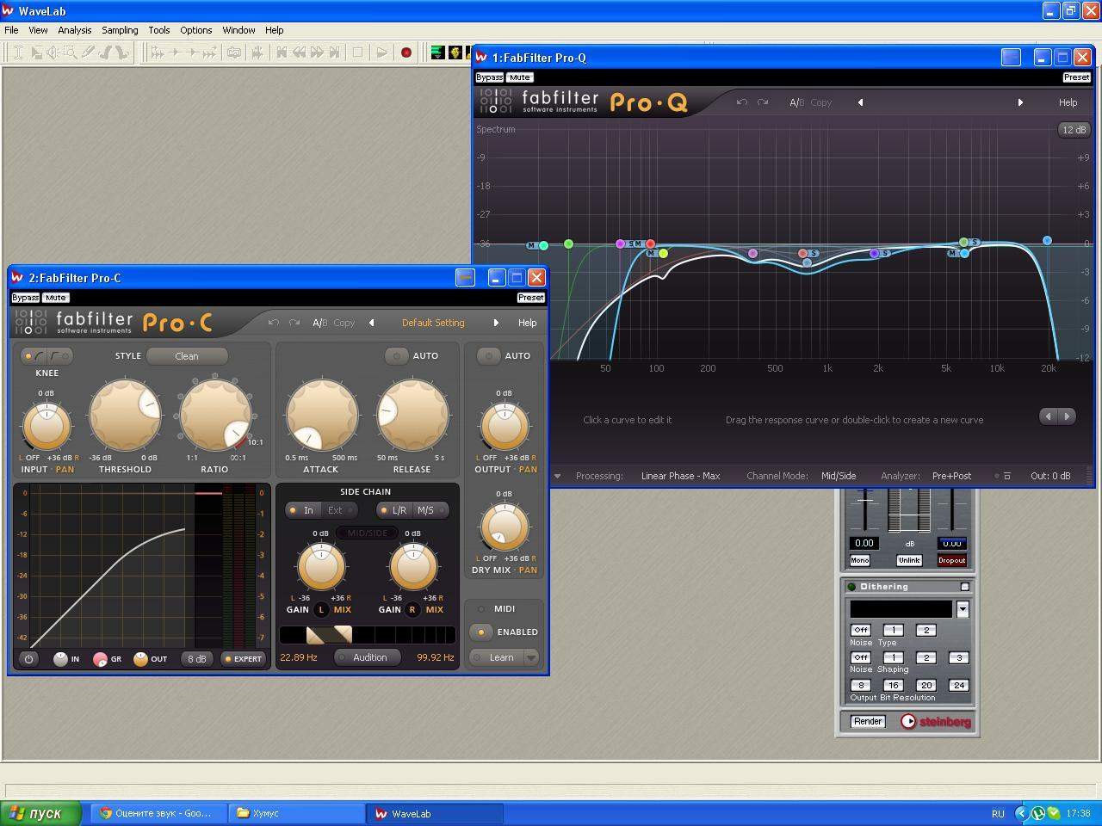The height and width of the screenshot is (826, 1102).
Task: Open the Sampling menu
Action: coord(120,30)
